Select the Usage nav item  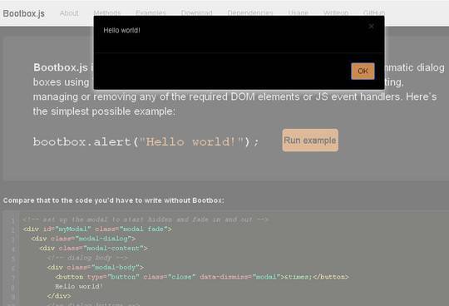pos(299,12)
